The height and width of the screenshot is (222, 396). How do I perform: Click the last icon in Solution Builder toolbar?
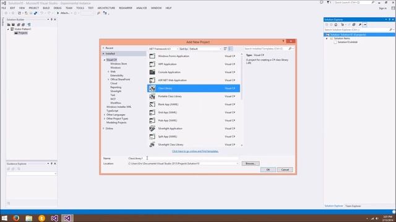click(29, 25)
